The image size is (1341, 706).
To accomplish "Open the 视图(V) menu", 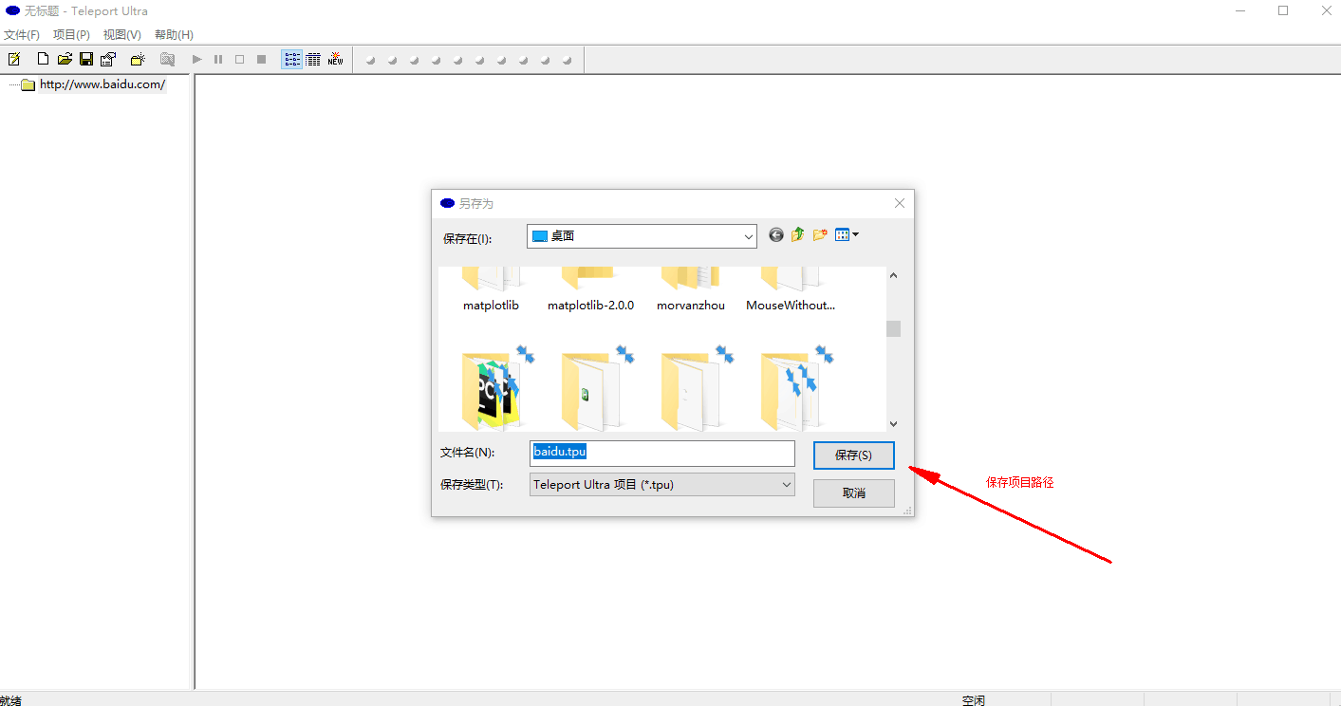I will click(122, 35).
